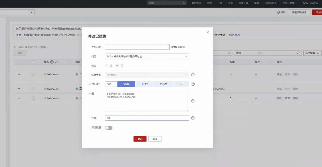Open help icon beside 值 textarea
The width and height of the screenshot is (322, 167).
tap(193, 101)
